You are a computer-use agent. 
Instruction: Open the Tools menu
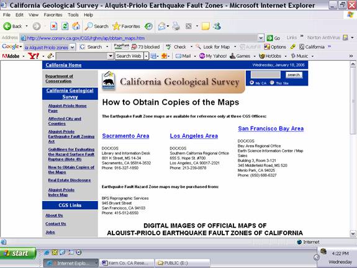point(73,15)
